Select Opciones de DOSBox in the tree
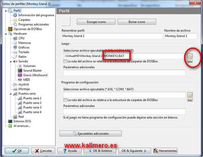 click(x=28, y=29)
